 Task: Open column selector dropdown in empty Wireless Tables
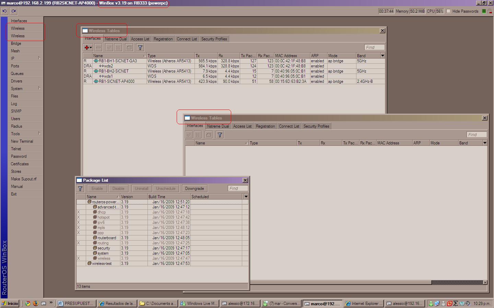coord(485,143)
